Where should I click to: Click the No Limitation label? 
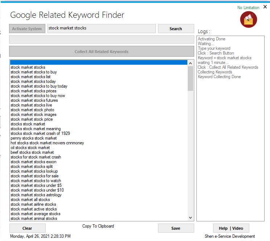click(248, 8)
